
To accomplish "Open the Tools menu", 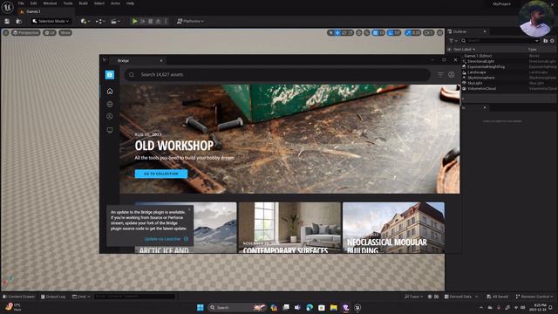I will click(68, 3).
